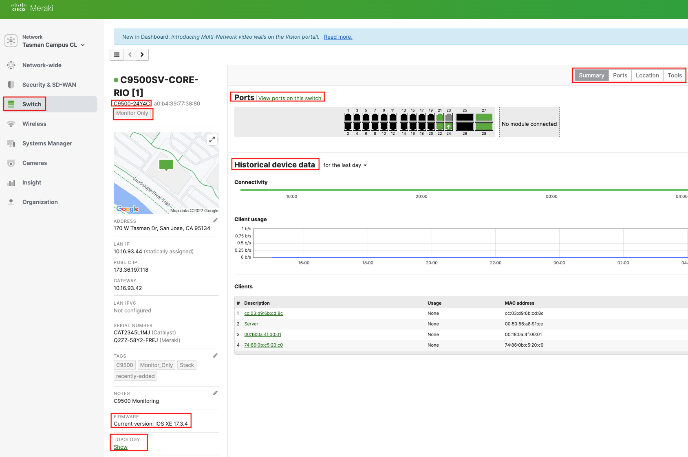Open the Tools tab
Image resolution: width=688 pixels, height=457 pixels.
coord(675,75)
